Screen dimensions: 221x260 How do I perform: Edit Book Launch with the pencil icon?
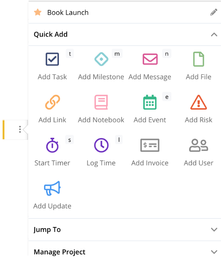(x=214, y=12)
